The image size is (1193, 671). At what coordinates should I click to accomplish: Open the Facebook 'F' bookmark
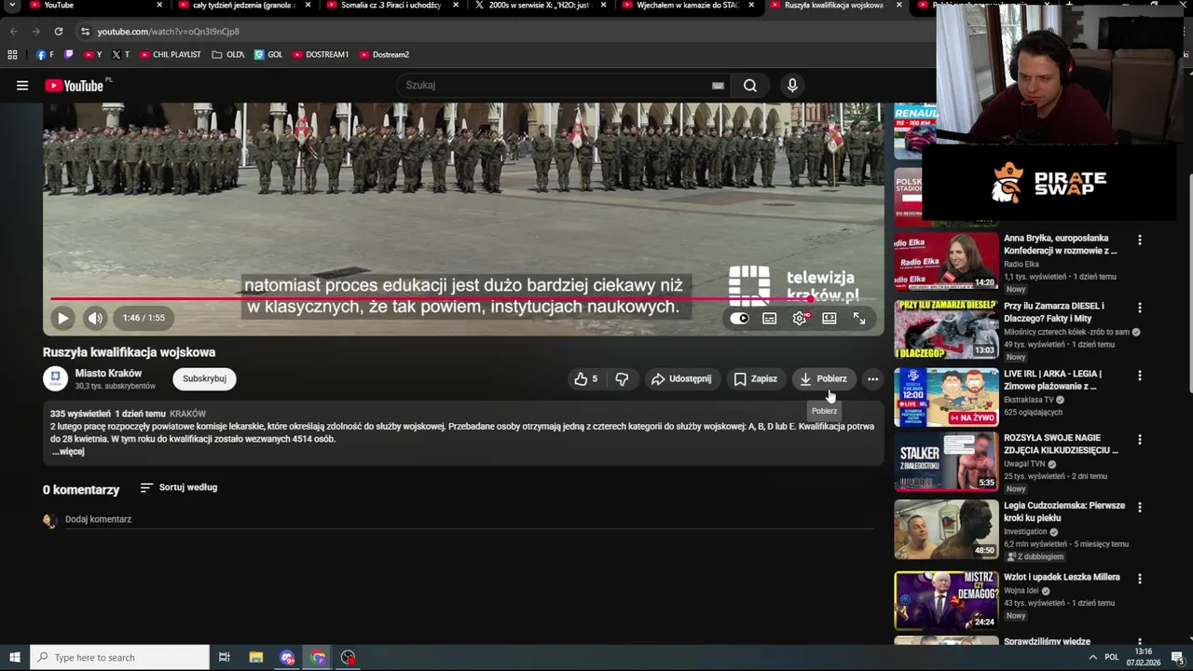tap(45, 55)
